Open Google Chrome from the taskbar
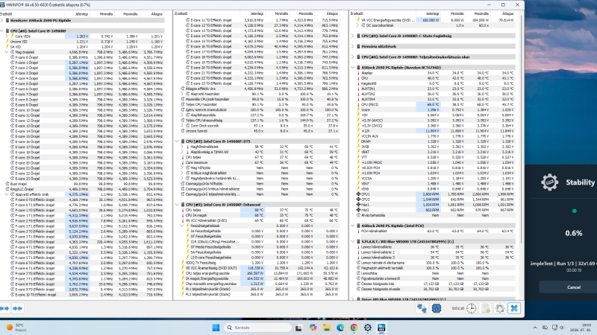The width and height of the screenshot is (597, 335). [354, 328]
